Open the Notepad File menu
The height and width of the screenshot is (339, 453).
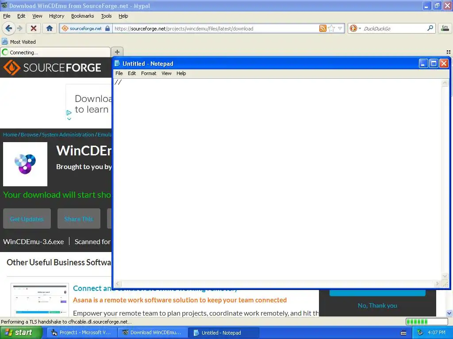(x=119, y=73)
